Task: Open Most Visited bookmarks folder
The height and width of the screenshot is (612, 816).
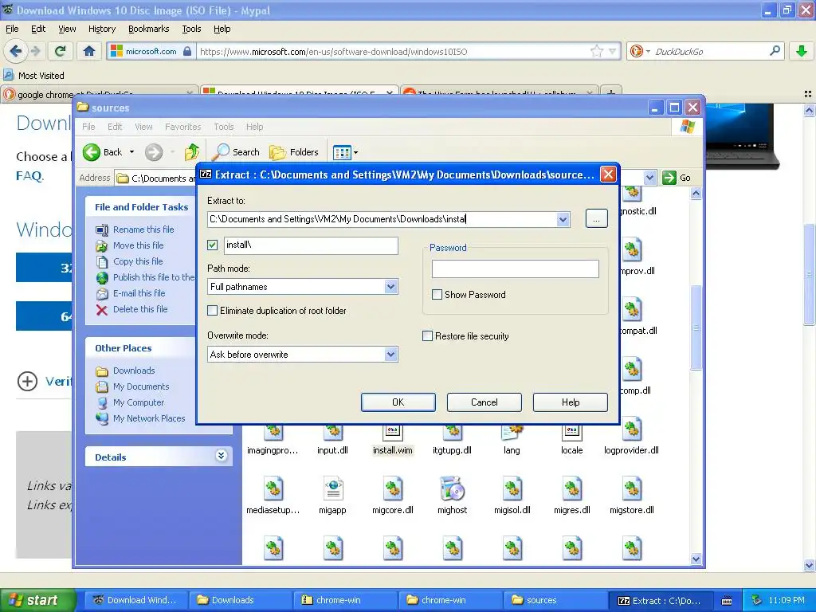Action: pos(34,76)
